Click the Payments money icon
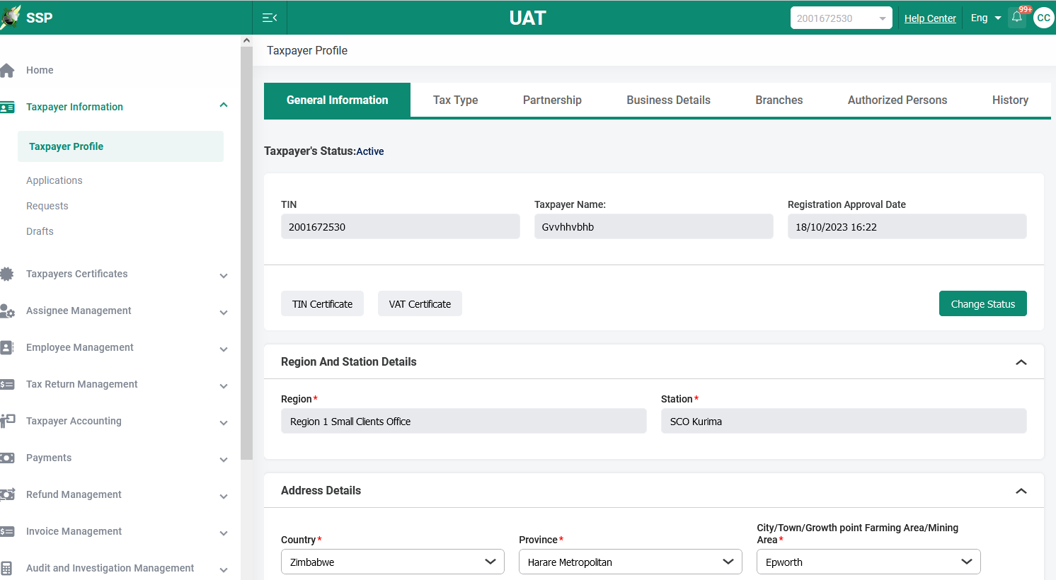The image size is (1056, 580). tap(8, 458)
